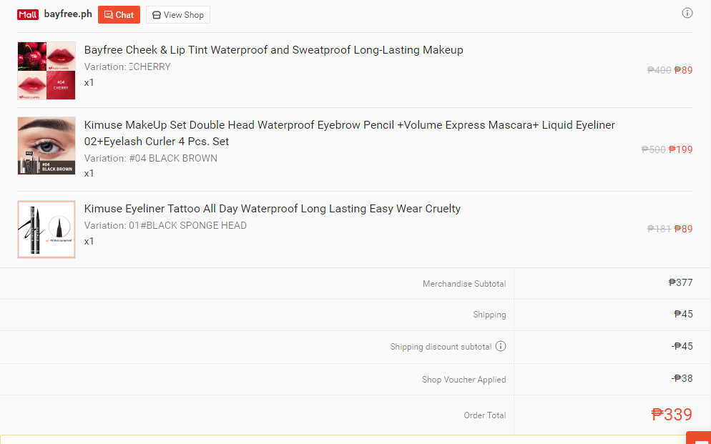711x444 pixels.
Task: Click the orange floating button at bottom right
Action: pos(699,438)
